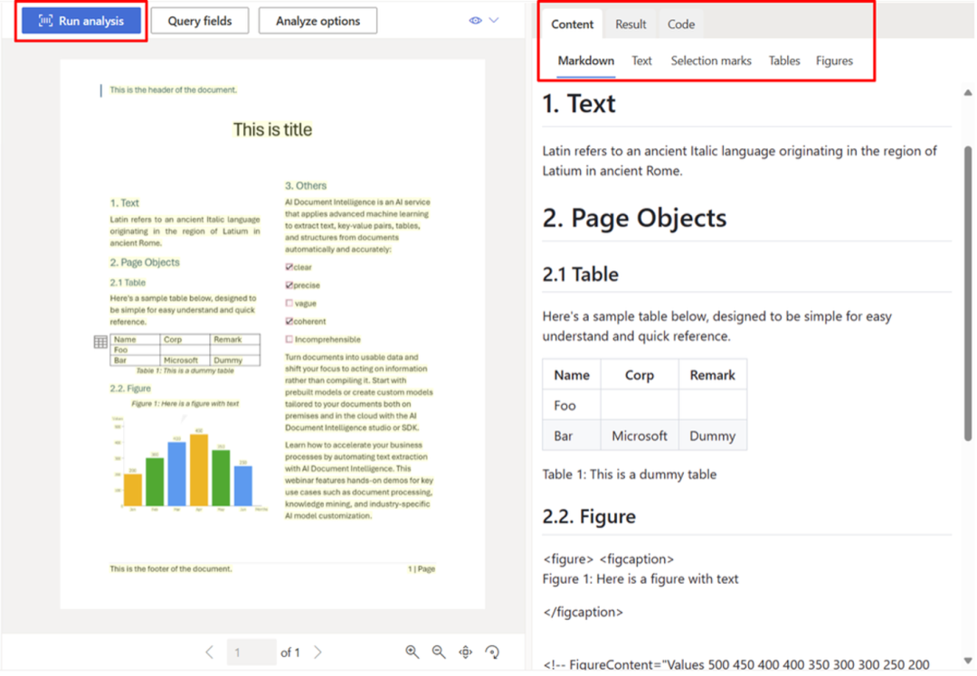The height and width of the screenshot is (676, 977).
Task: Click the 'coherent' checkbox in the document
Action: (289, 321)
